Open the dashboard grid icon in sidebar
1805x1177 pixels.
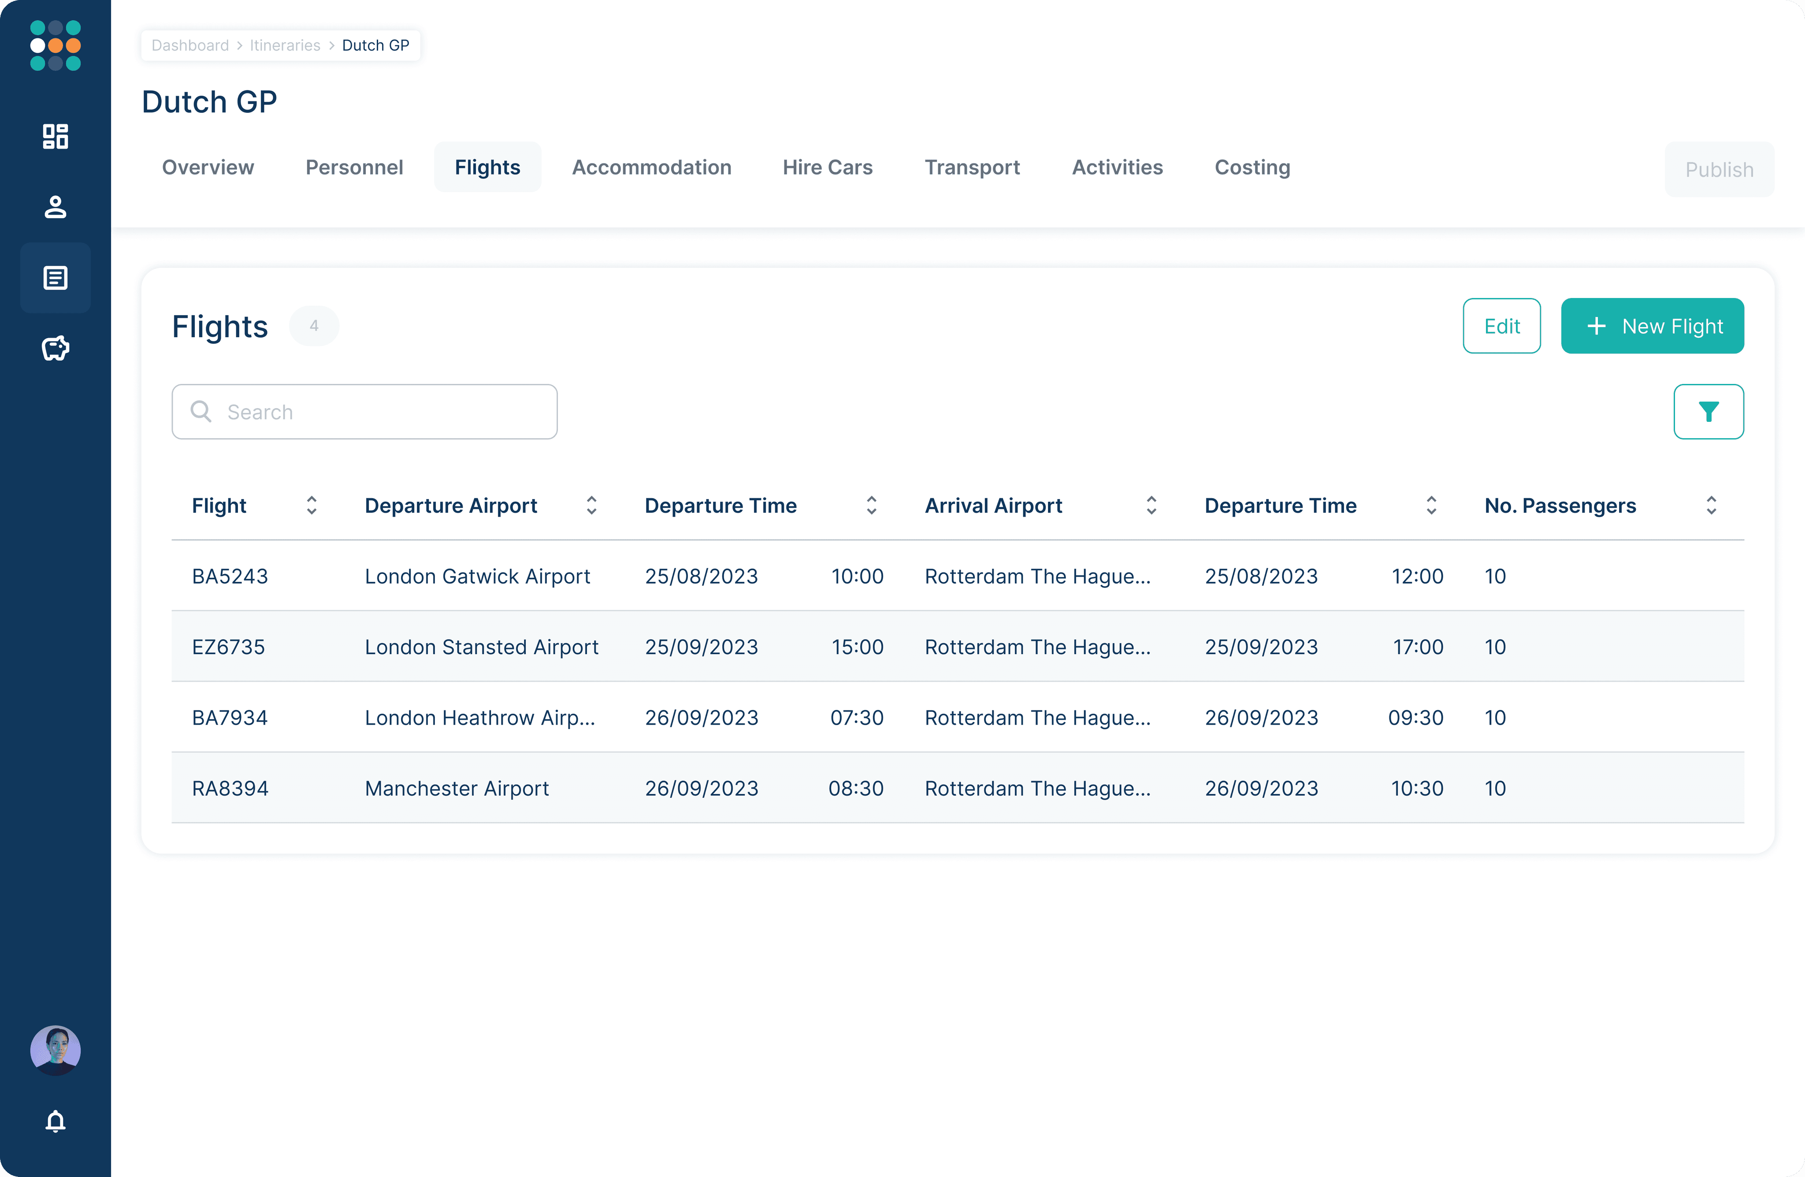coord(56,137)
